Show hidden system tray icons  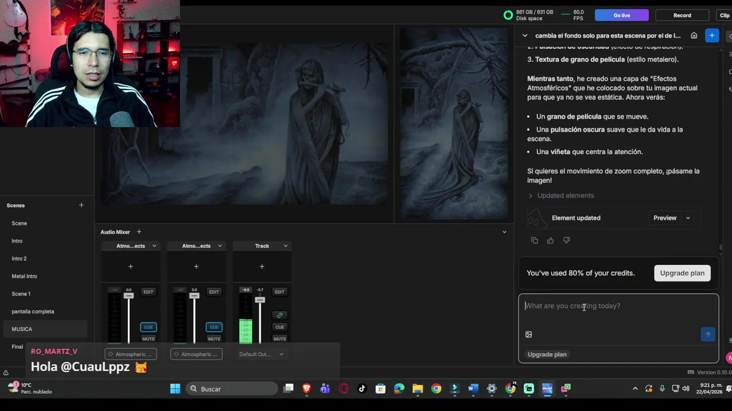(635, 389)
